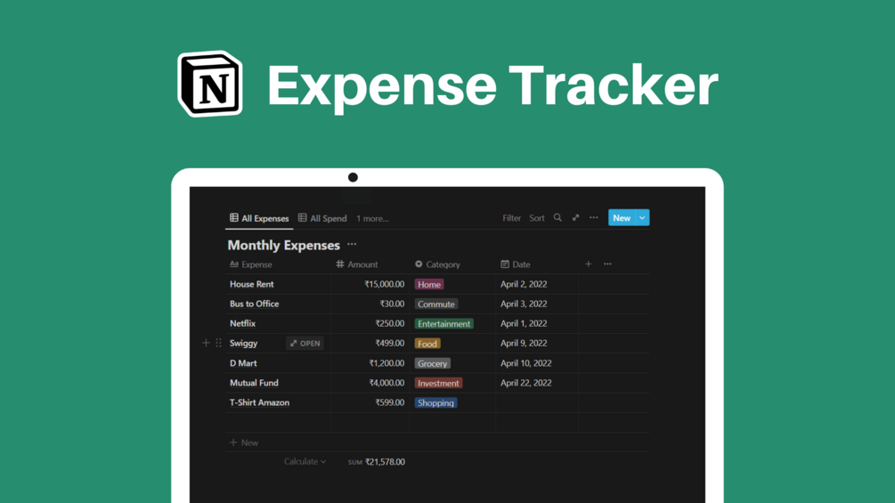Open the column header three-dots options
895x503 pixels.
tap(607, 264)
